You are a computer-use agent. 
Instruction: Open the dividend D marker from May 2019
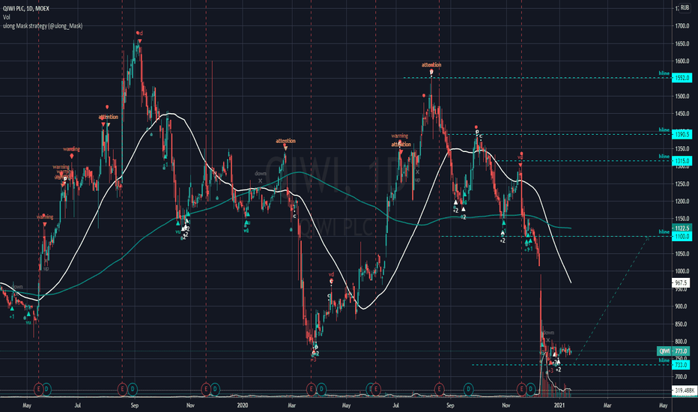point(46,390)
